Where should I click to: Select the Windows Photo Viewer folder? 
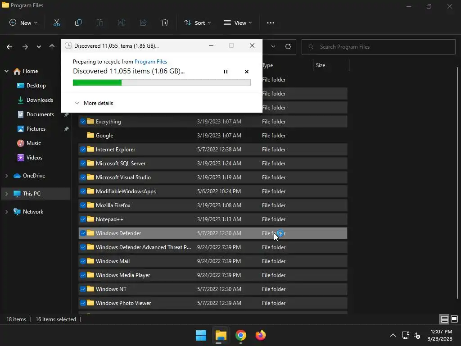click(212, 303)
